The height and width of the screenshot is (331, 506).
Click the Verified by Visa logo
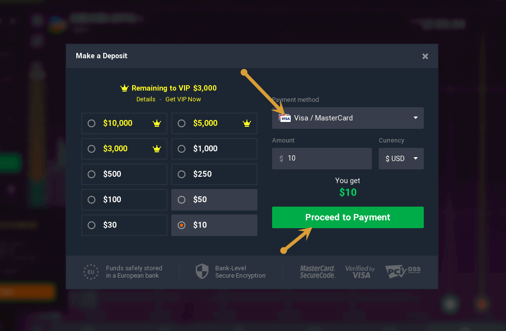(360, 272)
